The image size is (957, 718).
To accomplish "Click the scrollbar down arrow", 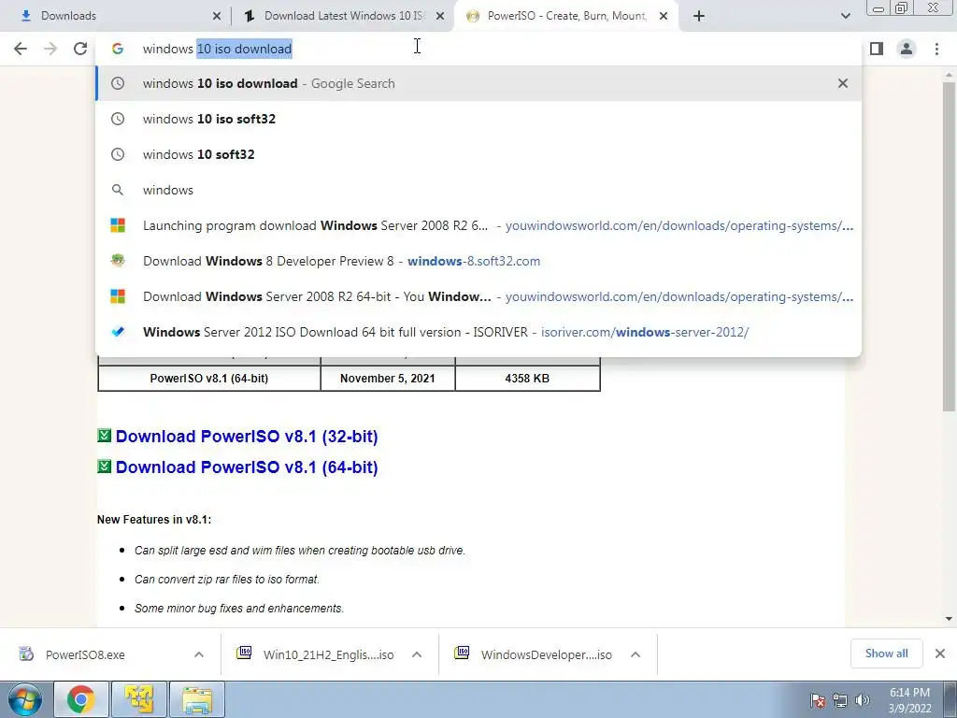I will pos(949,619).
